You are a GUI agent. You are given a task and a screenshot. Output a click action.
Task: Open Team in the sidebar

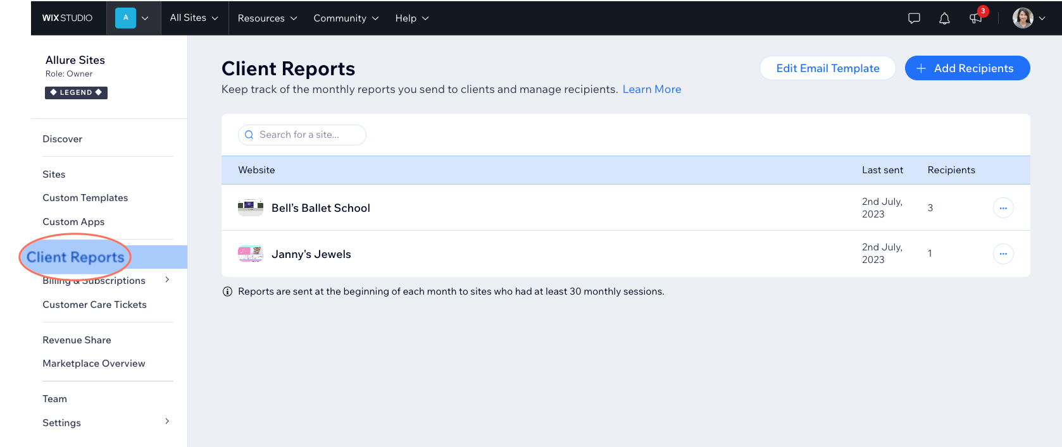(x=54, y=399)
